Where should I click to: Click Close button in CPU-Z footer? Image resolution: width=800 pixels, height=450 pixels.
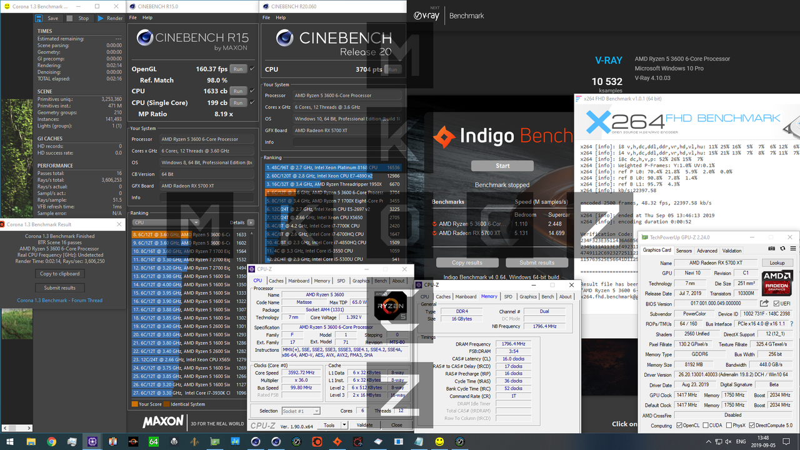396,425
